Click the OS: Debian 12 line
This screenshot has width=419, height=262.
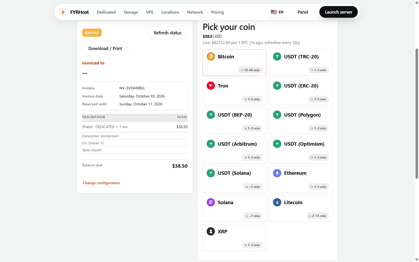coord(93,143)
